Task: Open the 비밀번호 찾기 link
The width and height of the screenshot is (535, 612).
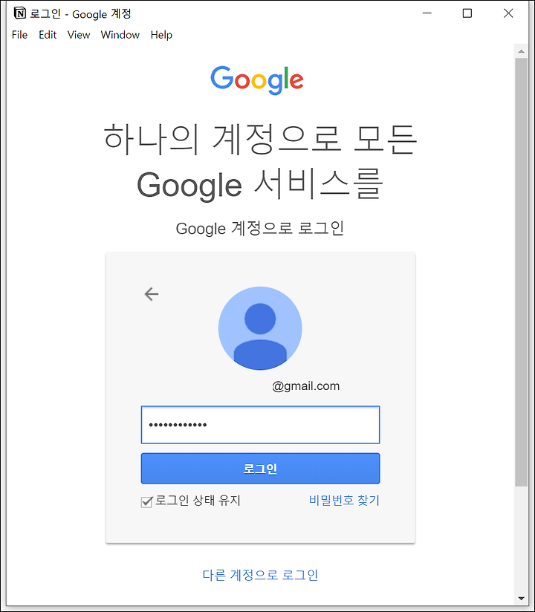Action: (x=344, y=500)
